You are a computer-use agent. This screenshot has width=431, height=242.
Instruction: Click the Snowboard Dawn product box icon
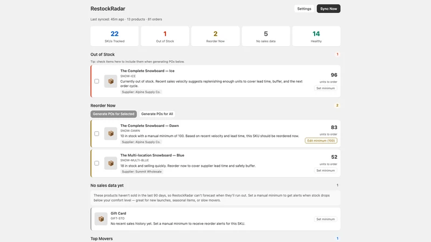[110, 133]
